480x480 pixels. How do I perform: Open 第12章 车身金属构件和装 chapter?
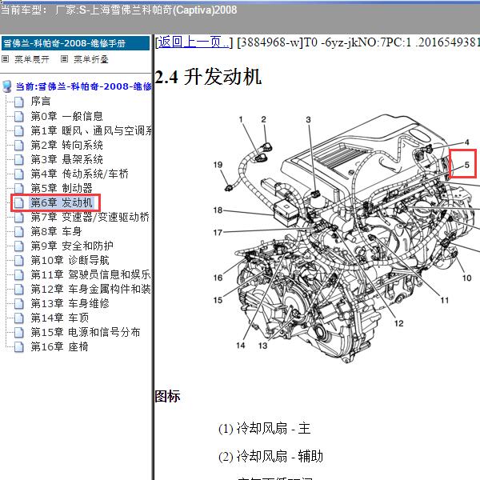click(x=91, y=289)
